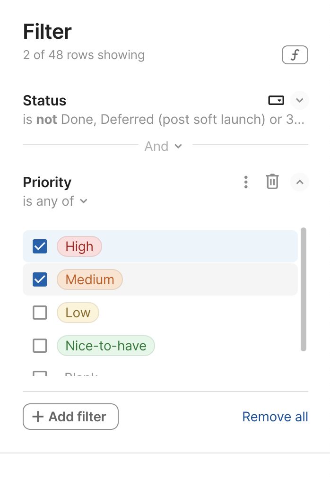This screenshot has height=479, width=330.
Task: Expand the Status filter section
Action: pos(299,100)
